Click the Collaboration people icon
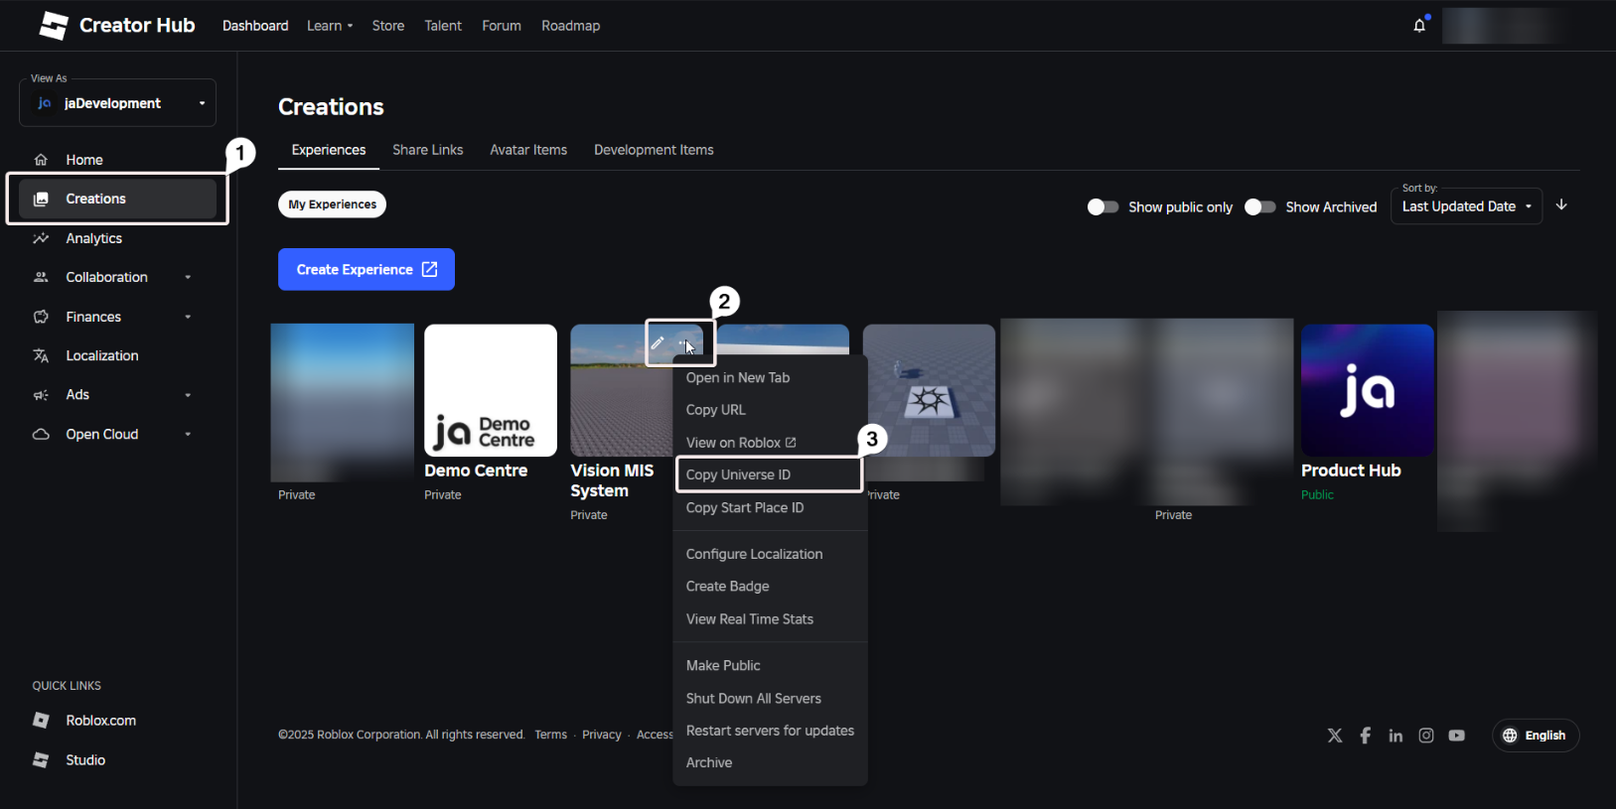 (x=41, y=277)
